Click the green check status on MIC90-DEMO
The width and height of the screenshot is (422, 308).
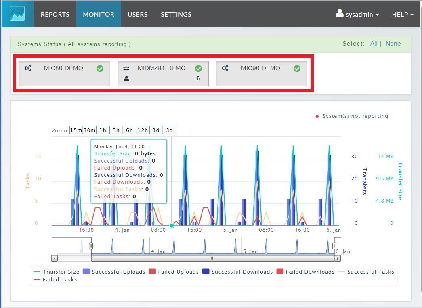tap(297, 69)
